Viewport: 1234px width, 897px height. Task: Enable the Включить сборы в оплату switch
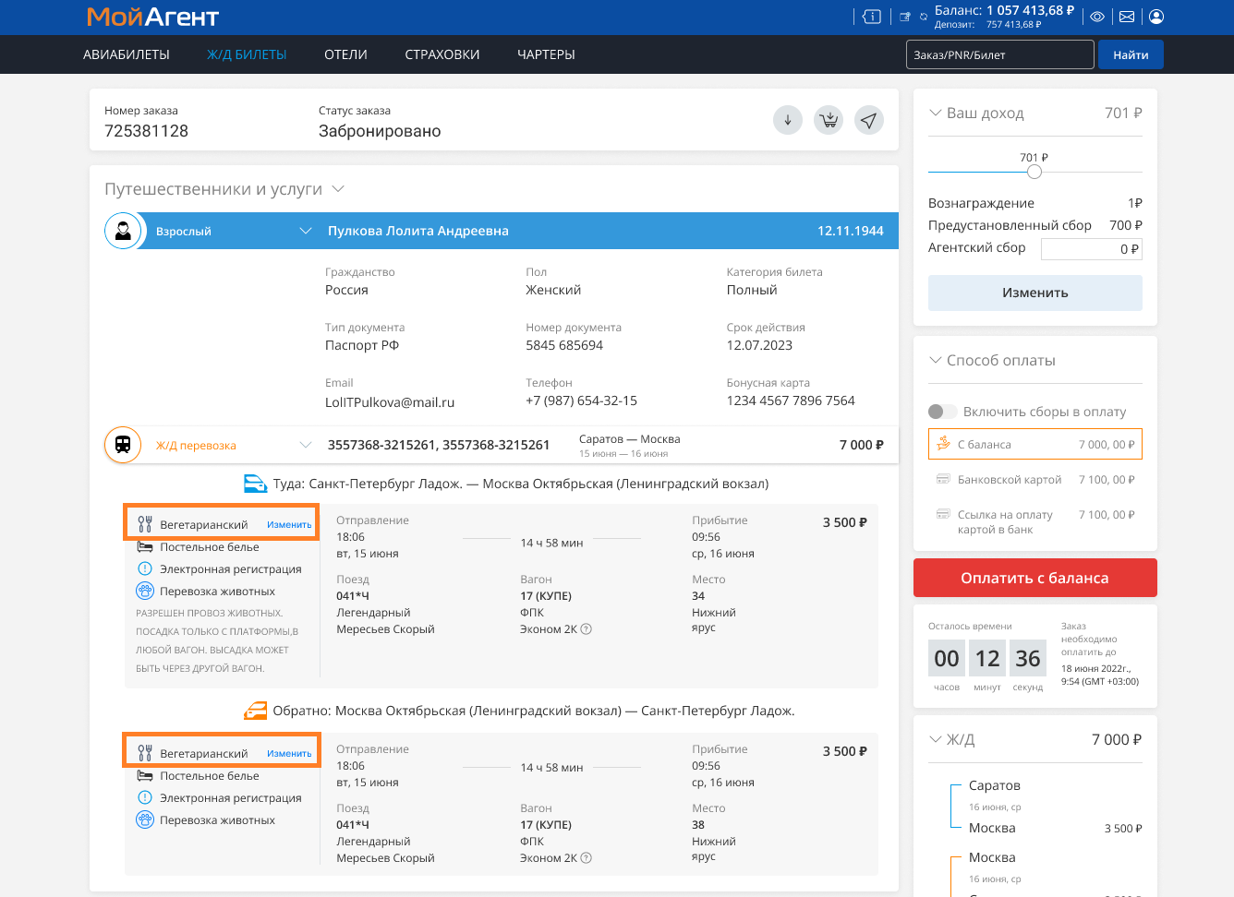tap(942, 412)
